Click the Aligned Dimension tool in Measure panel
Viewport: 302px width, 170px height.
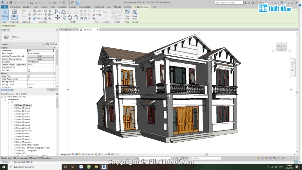pyautogui.click(x=105, y=18)
